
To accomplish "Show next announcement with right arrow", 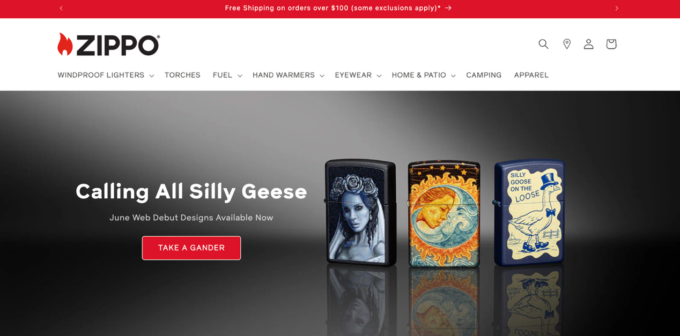I will point(617,8).
